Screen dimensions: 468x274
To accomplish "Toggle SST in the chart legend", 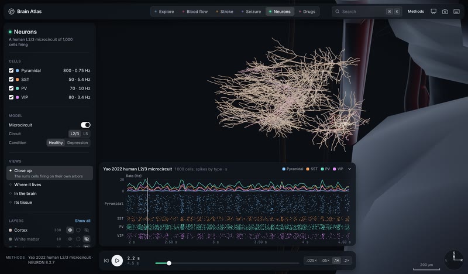I will coord(312,169).
